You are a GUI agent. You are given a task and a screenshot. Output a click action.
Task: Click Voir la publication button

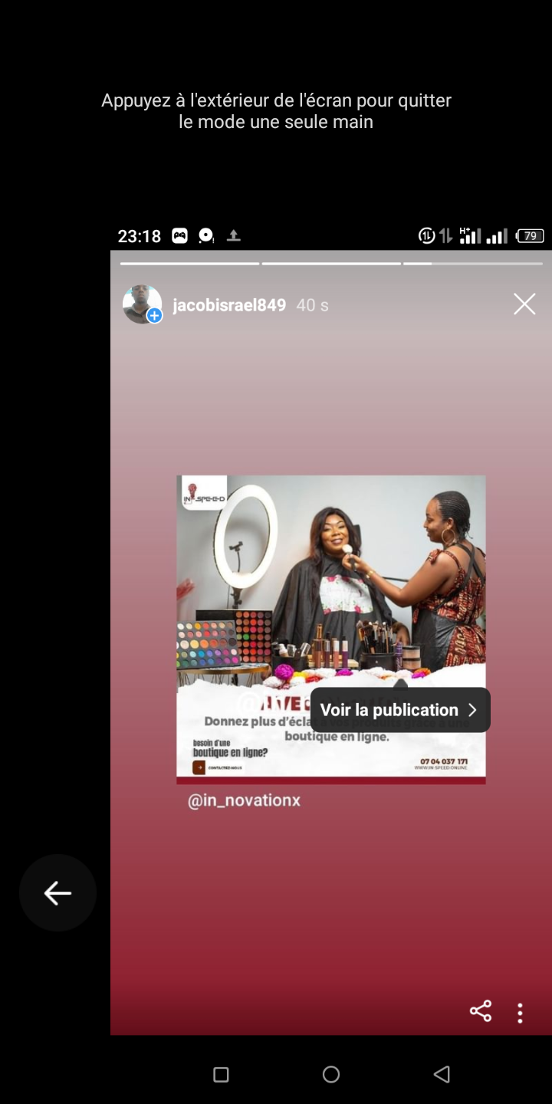coord(400,710)
